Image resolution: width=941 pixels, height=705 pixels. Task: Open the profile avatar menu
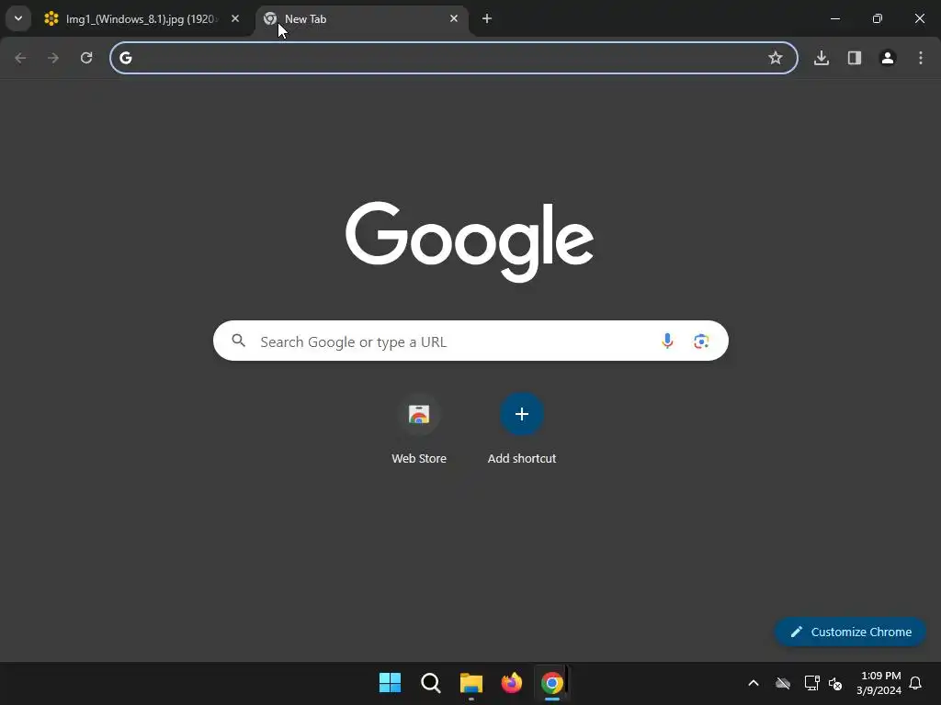coord(888,58)
